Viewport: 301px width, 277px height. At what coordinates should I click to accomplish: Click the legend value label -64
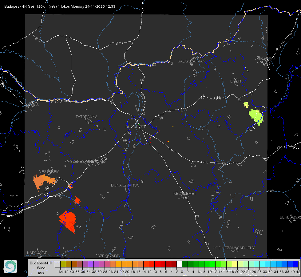pos(60,272)
